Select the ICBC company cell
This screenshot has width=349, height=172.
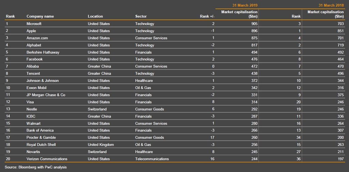[x=31, y=116]
